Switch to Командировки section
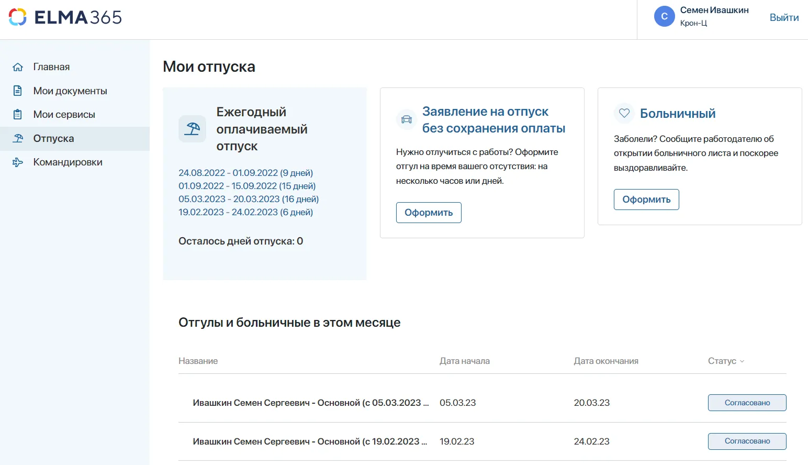 (x=68, y=162)
